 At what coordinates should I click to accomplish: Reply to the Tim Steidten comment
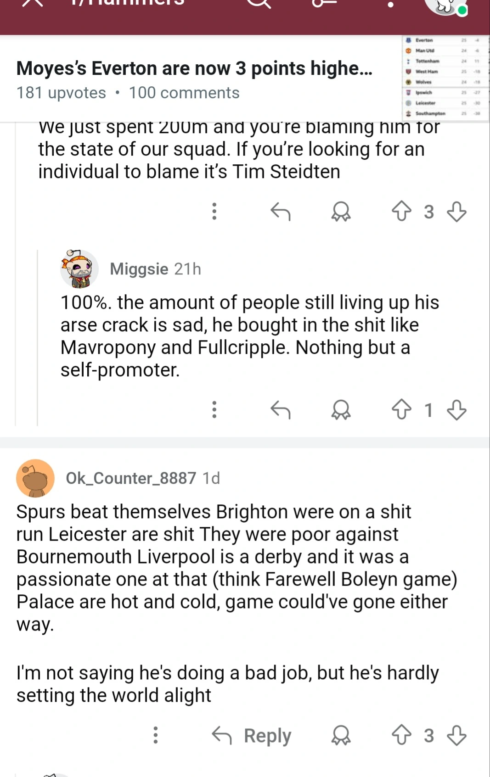[x=281, y=211]
